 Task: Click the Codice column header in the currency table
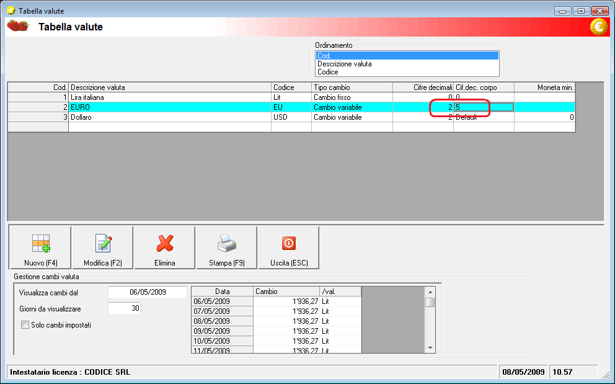[291, 87]
